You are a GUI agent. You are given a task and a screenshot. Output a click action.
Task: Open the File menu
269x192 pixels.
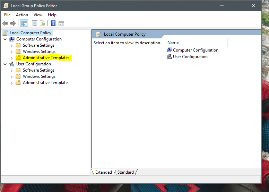[x=7, y=15]
